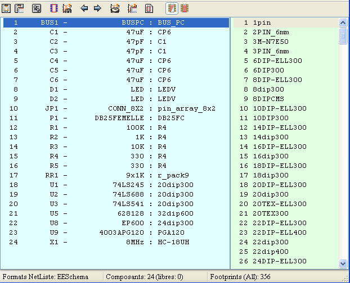Toggle the filtered footprint list icon

point(172,8)
